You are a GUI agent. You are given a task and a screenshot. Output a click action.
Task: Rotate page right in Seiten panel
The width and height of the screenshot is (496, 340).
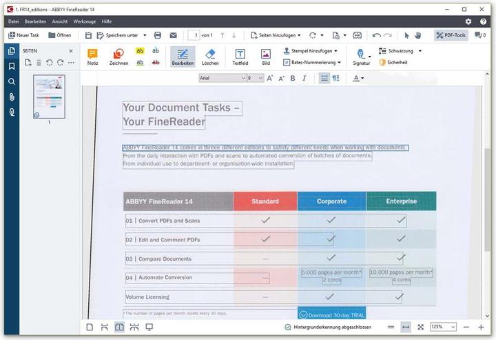pyautogui.click(x=61, y=63)
